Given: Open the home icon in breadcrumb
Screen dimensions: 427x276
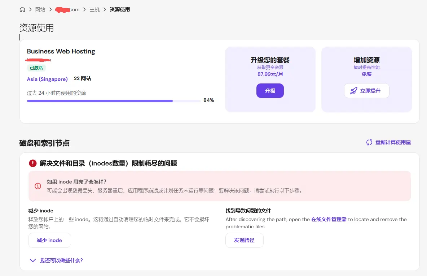Looking at the screenshot, I should [22, 9].
